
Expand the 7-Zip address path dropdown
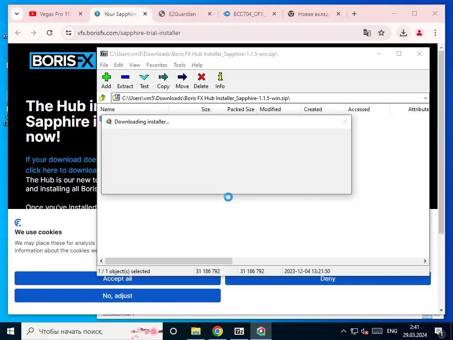(x=425, y=98)
